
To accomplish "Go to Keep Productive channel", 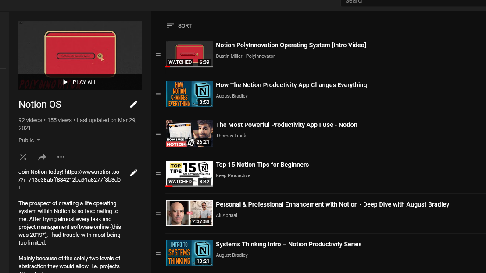I will point(233,175).
